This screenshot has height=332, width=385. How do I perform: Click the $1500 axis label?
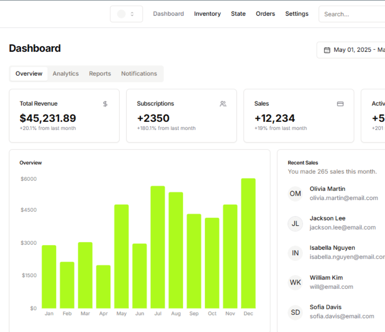pos(29,275)
